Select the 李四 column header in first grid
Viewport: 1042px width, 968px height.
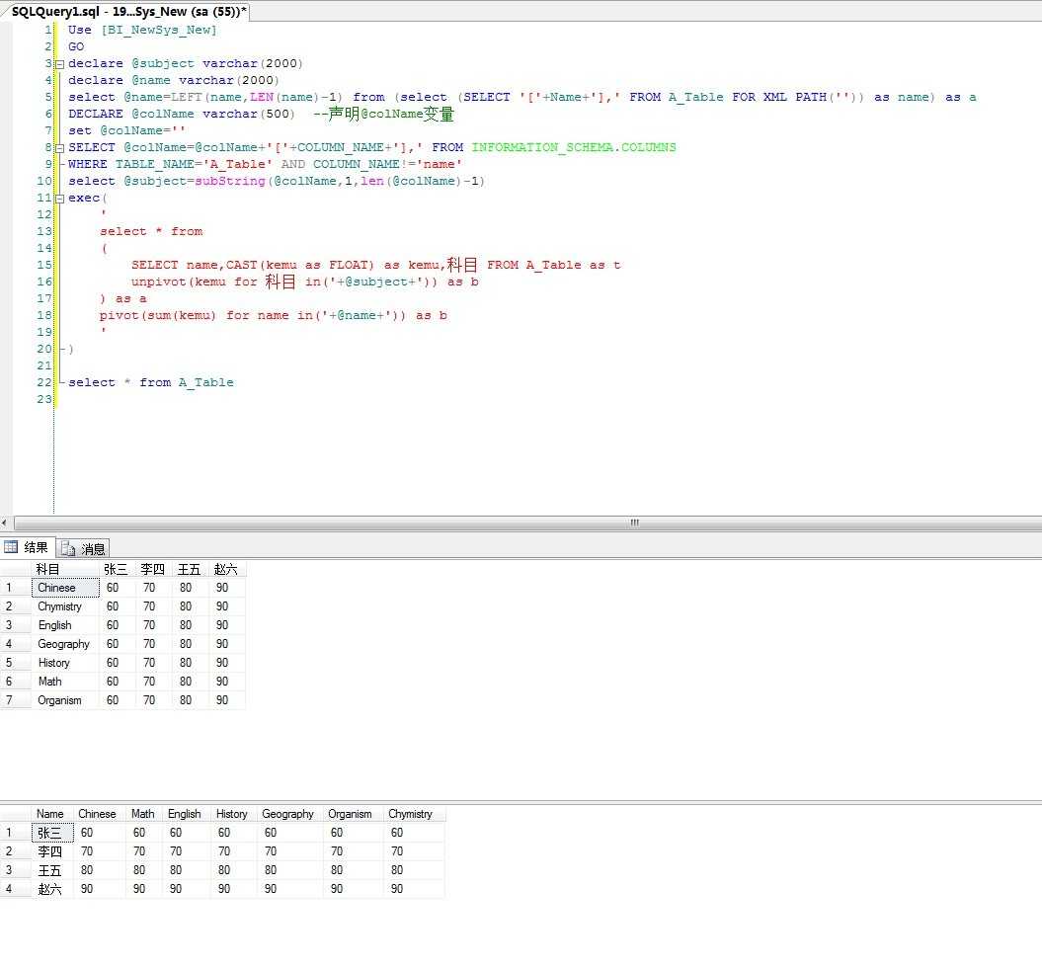154,569
